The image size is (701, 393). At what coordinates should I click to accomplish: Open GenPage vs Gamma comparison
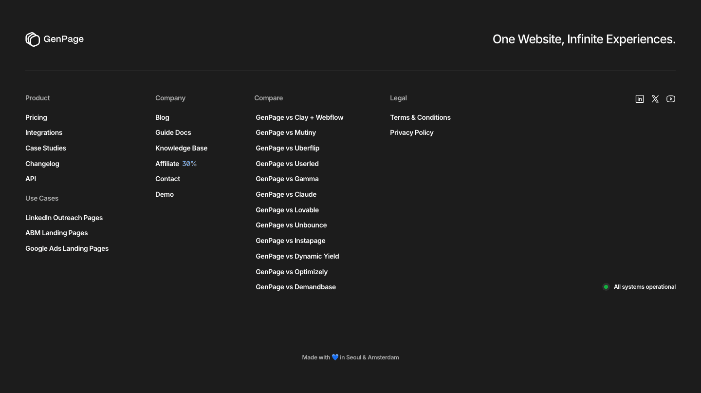click(287, 179)
